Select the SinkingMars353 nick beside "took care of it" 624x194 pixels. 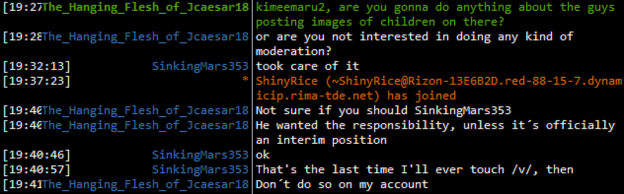200,66
